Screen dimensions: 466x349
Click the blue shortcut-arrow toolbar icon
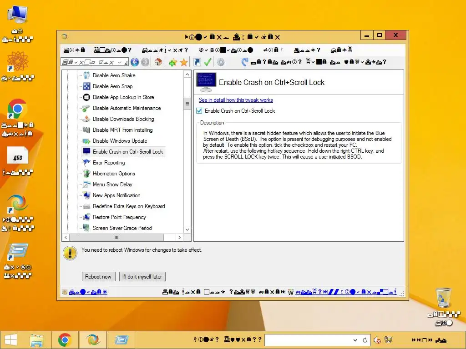[x=197, y=62]
